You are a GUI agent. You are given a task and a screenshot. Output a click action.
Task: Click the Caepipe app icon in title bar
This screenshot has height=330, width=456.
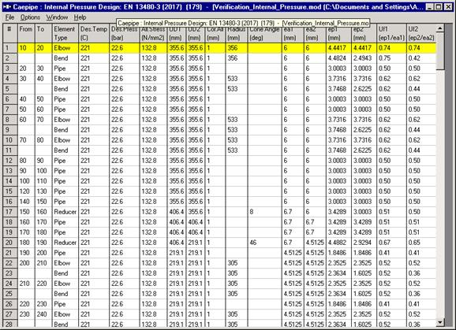coord(6,6)
